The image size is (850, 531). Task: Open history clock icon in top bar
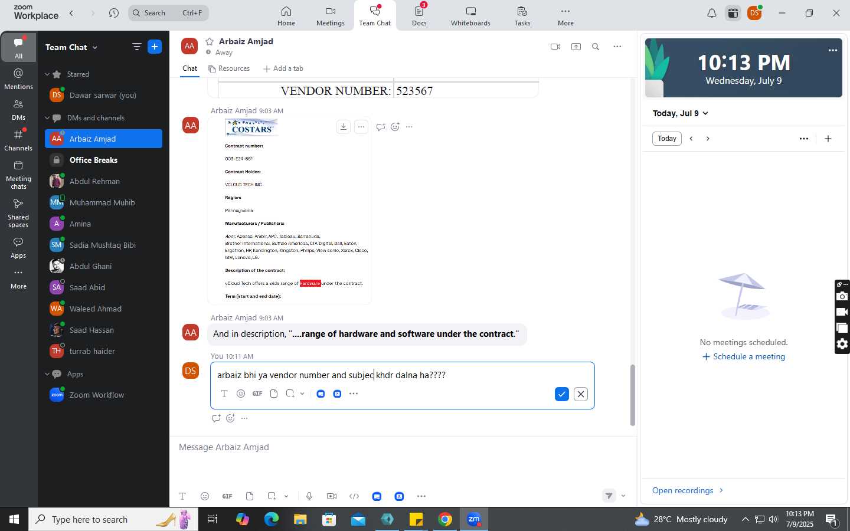click(x=114, y=12)
